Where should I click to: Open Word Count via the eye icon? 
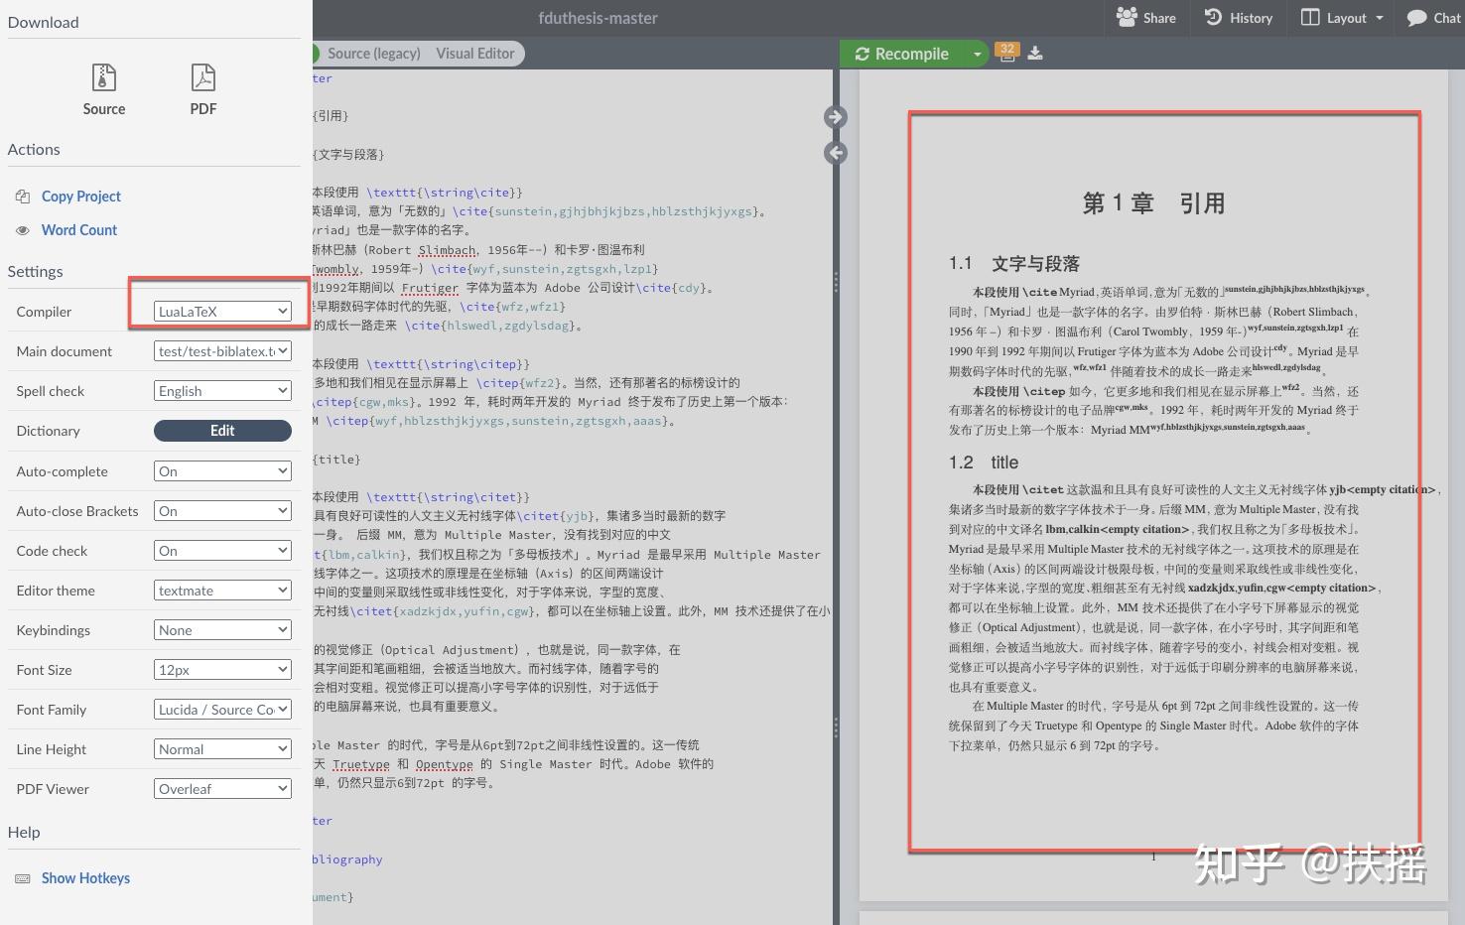[x=22, y=229]
